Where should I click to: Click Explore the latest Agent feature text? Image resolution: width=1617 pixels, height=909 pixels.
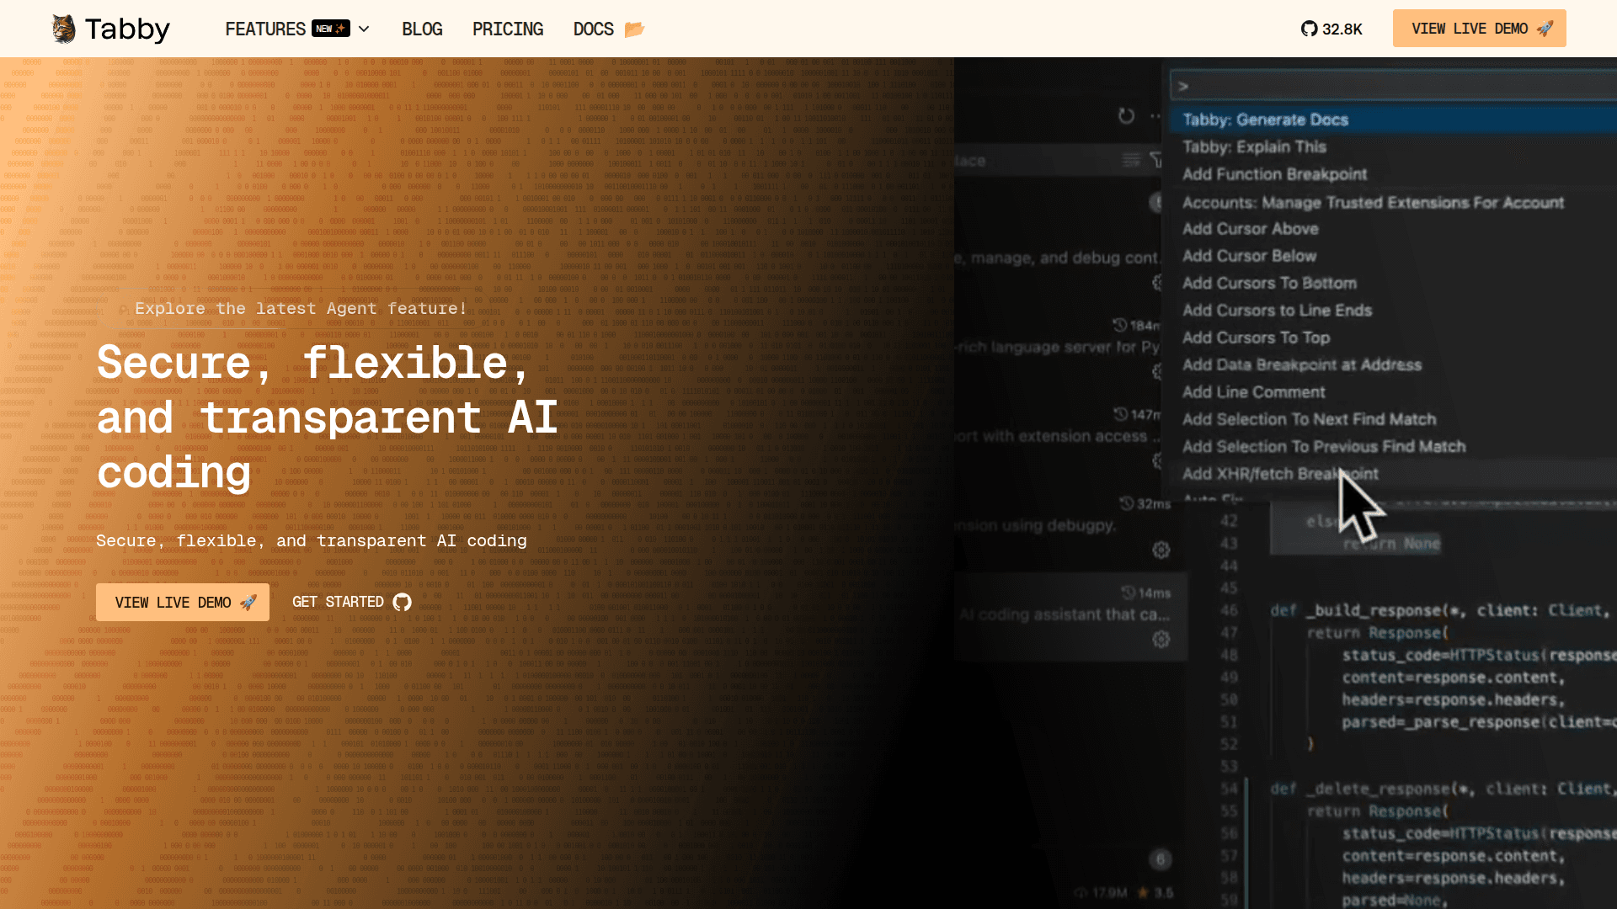pos(301,308)
